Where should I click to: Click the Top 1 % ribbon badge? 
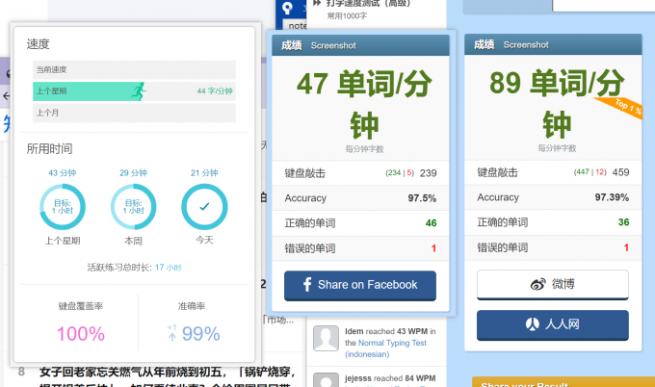click(619, 107)
